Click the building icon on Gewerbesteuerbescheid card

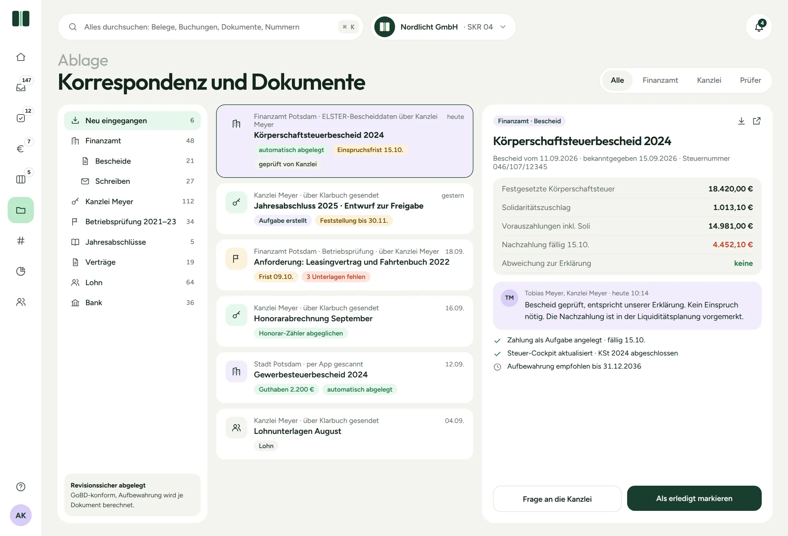pyautogui.click(x=236, y=371)
